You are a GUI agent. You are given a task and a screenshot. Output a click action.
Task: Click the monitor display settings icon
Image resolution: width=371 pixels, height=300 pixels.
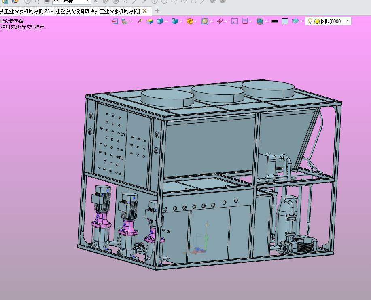tap(260, 21)
